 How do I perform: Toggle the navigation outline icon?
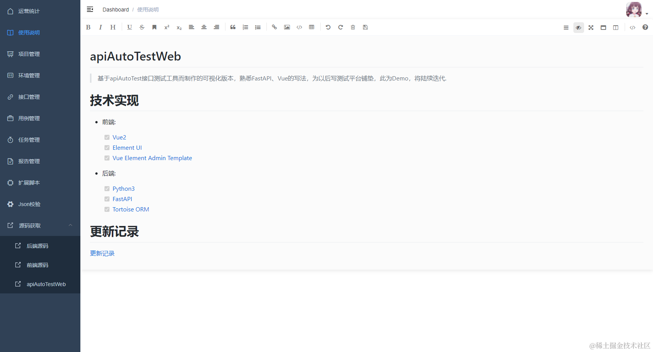tap(566, 28)
